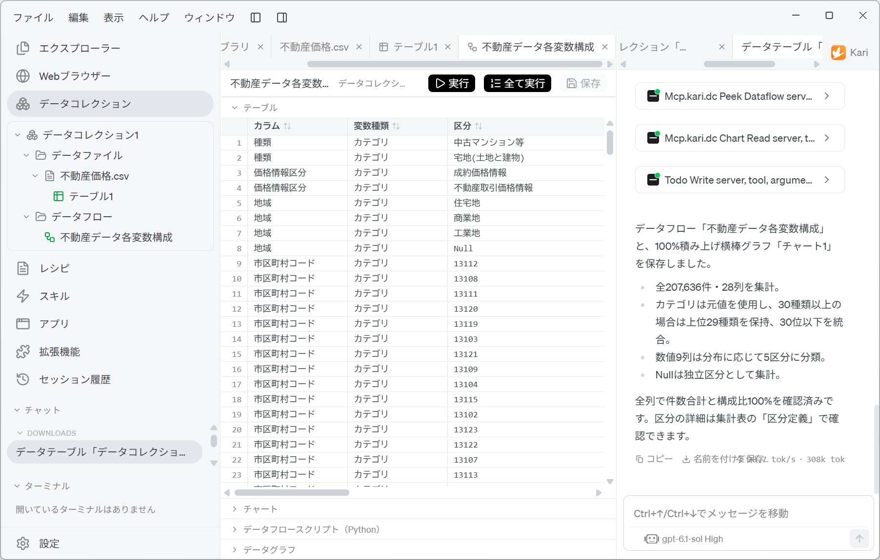Switch to the 不動産価格.csv tab
This screenshot has height=560, width=880.
pos(314,47)
